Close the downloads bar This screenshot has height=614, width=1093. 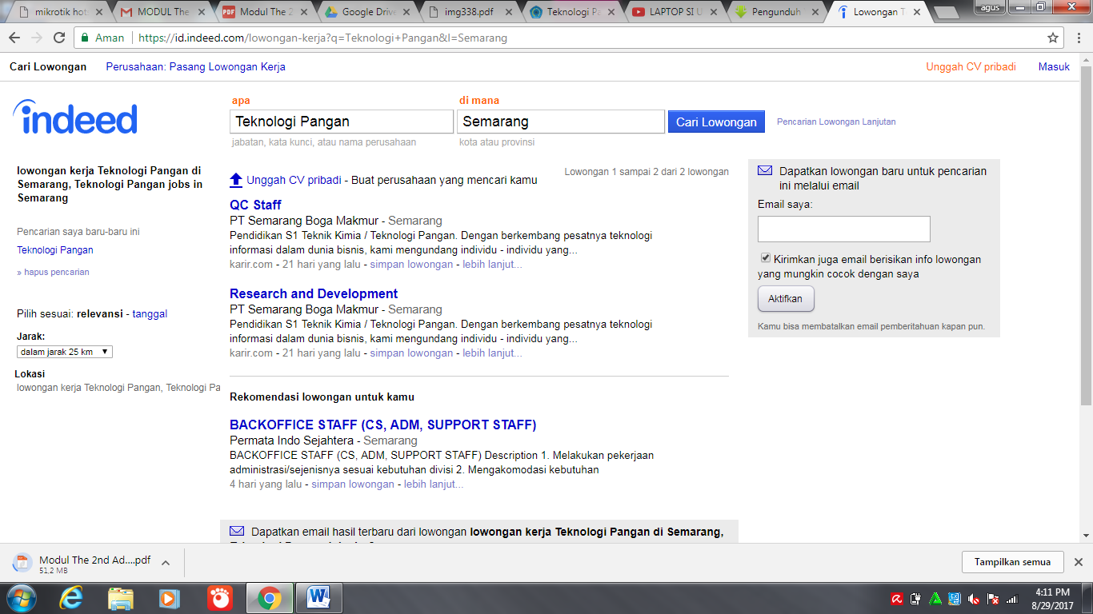(x=1078, y=562)
